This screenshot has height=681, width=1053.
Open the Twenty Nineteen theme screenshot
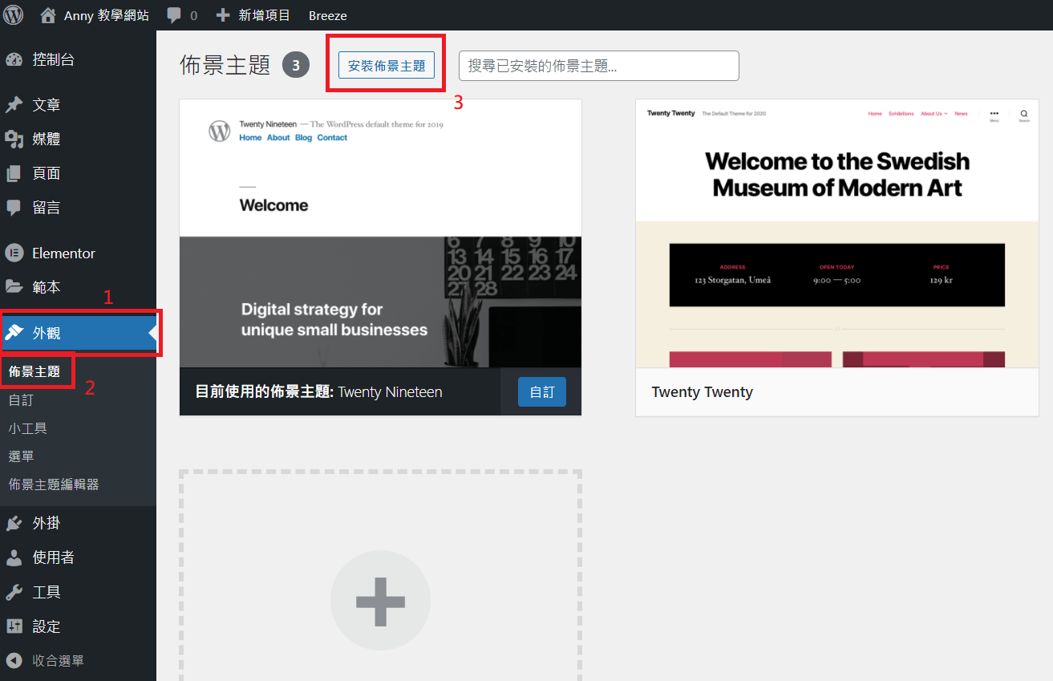point(380,233)
